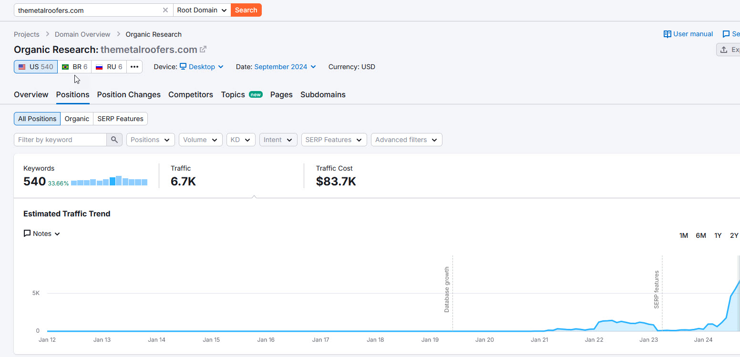Open the external link icon beside themetalroofers.com
Image resolution: width=740 pixels, height=357 pixels.
click(x=203, y=49)
